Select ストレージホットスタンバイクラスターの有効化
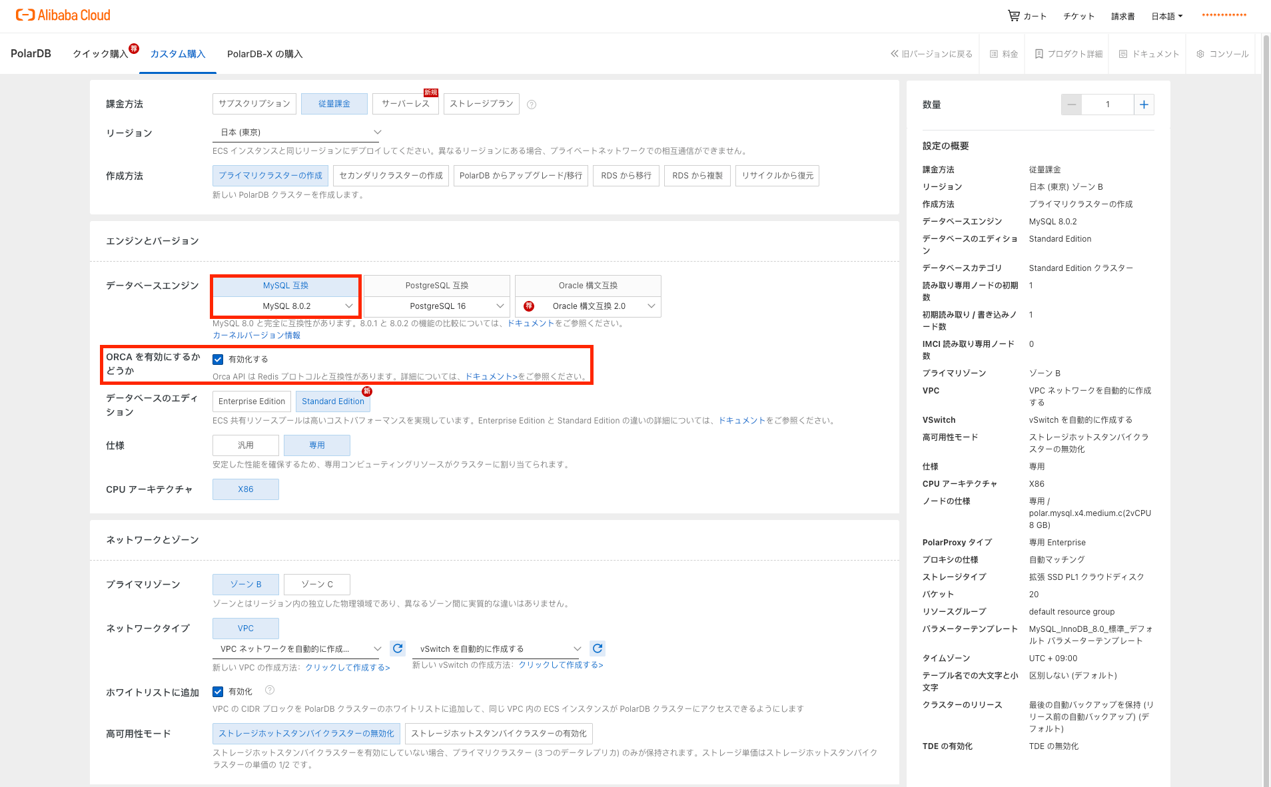The width and height of the screenshot is (1271, 787). click(499, 734)
